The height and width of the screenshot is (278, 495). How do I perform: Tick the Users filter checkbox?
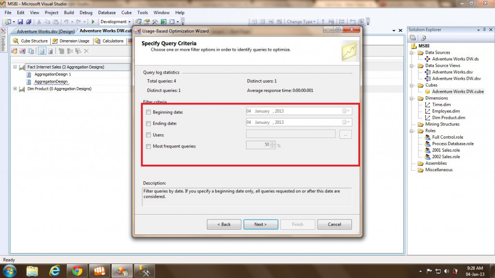(148, 134)
